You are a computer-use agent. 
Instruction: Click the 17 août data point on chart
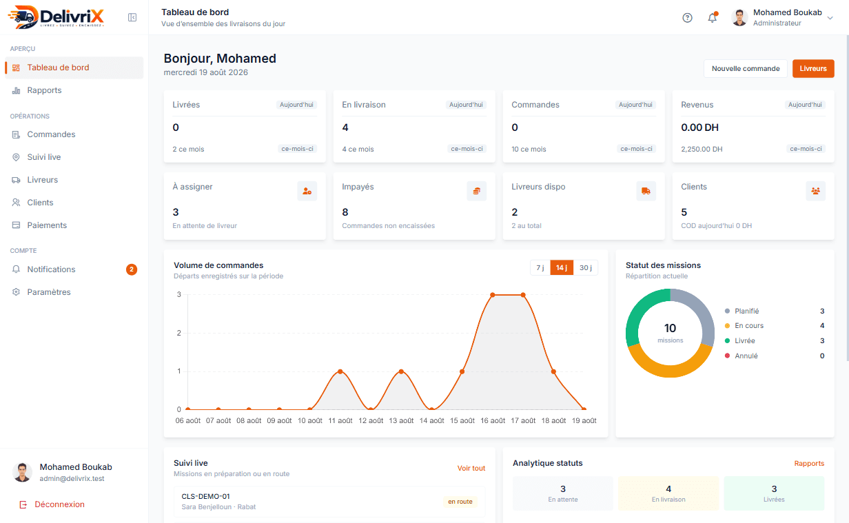click(x=523, y=295)
